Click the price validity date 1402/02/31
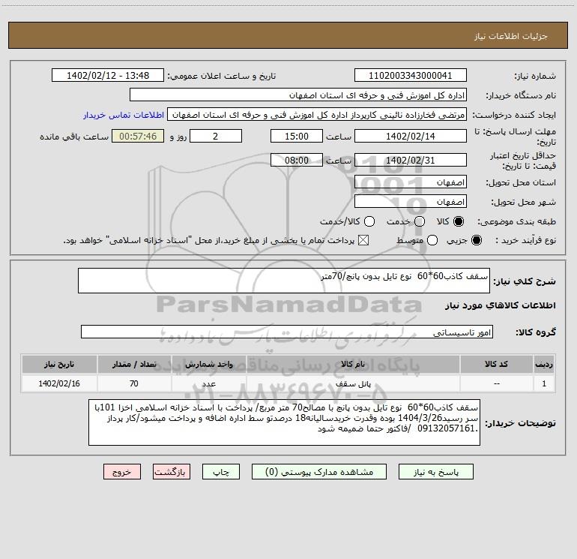The height and width of the screenshot is (559, 577). click(411, 160)
